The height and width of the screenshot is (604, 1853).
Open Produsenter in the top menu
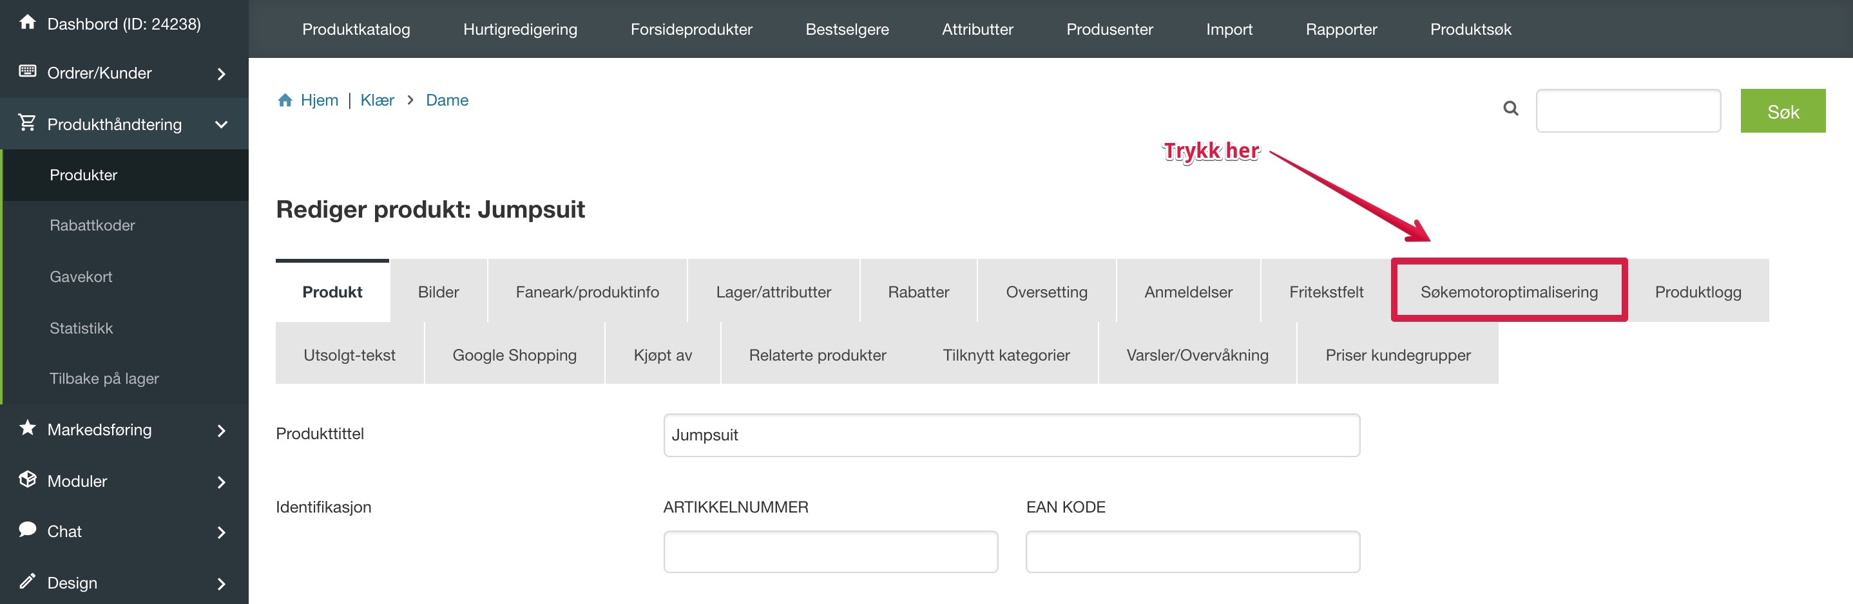click(x=1109, y=30)
